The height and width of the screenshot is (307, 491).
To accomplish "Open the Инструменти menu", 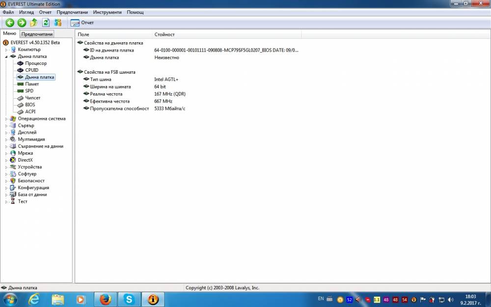I will [x=107, y=12].
